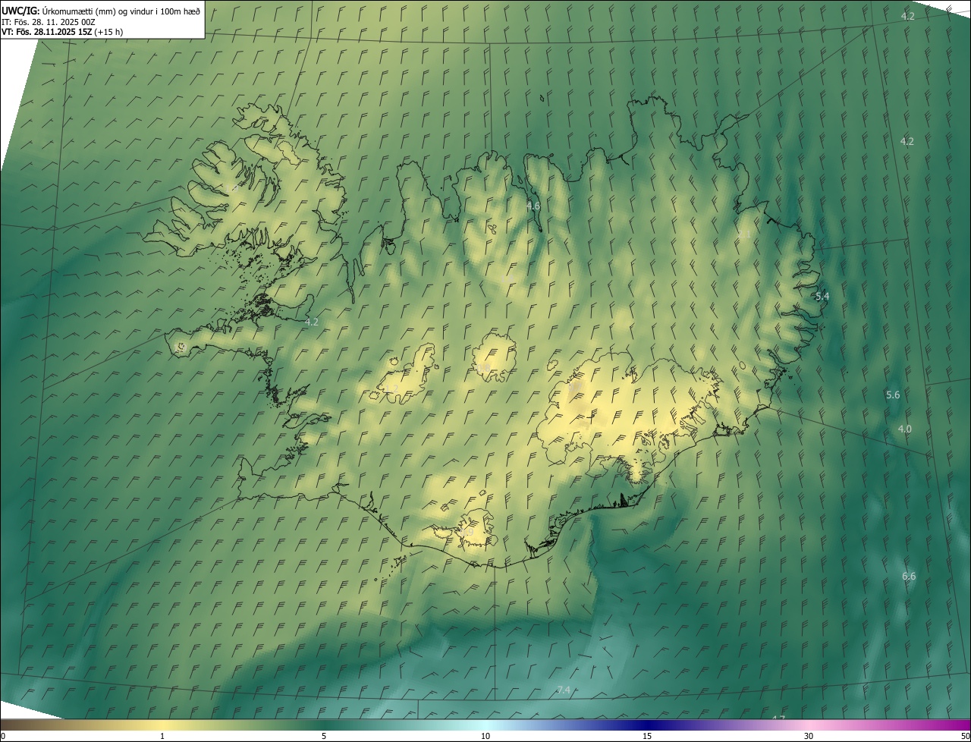
Task: Click the 7.4 value label on the map
Action: click(564, 690)
